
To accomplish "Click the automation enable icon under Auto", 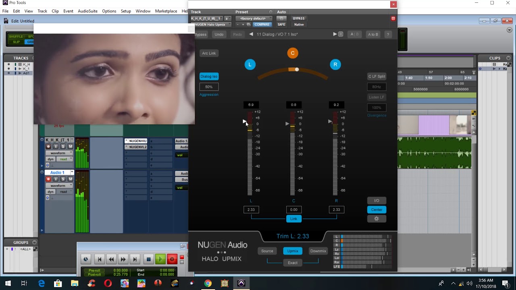I will [281, 19].
